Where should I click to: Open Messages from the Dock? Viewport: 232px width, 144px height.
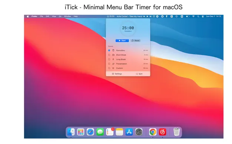pyautogui.click(x=100, y=132)
